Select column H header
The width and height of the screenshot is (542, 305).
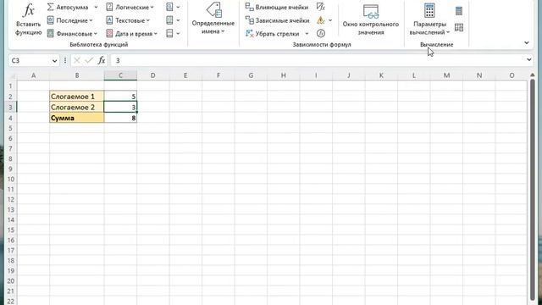[283, 75]
